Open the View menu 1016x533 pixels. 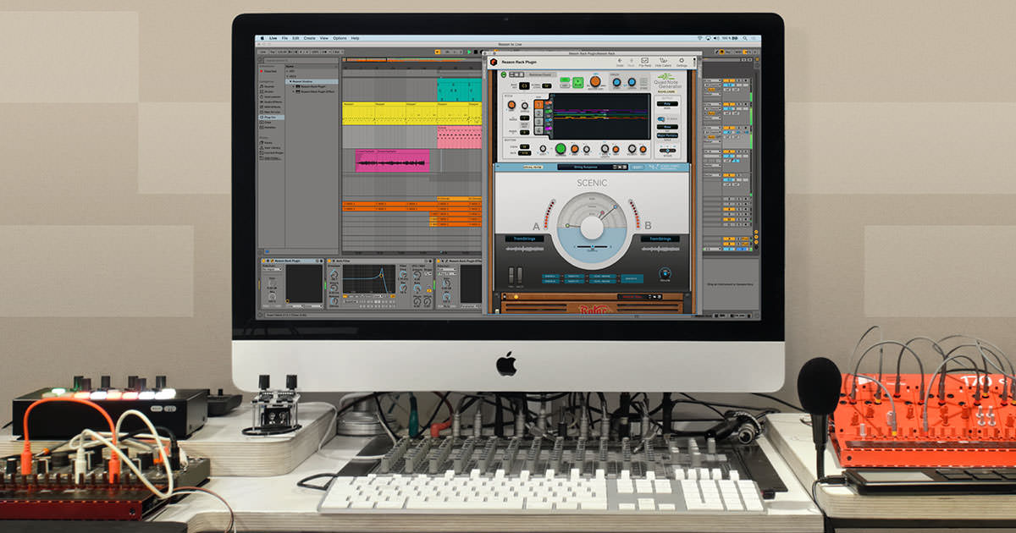pyautogui.click(x=324, y=38)
